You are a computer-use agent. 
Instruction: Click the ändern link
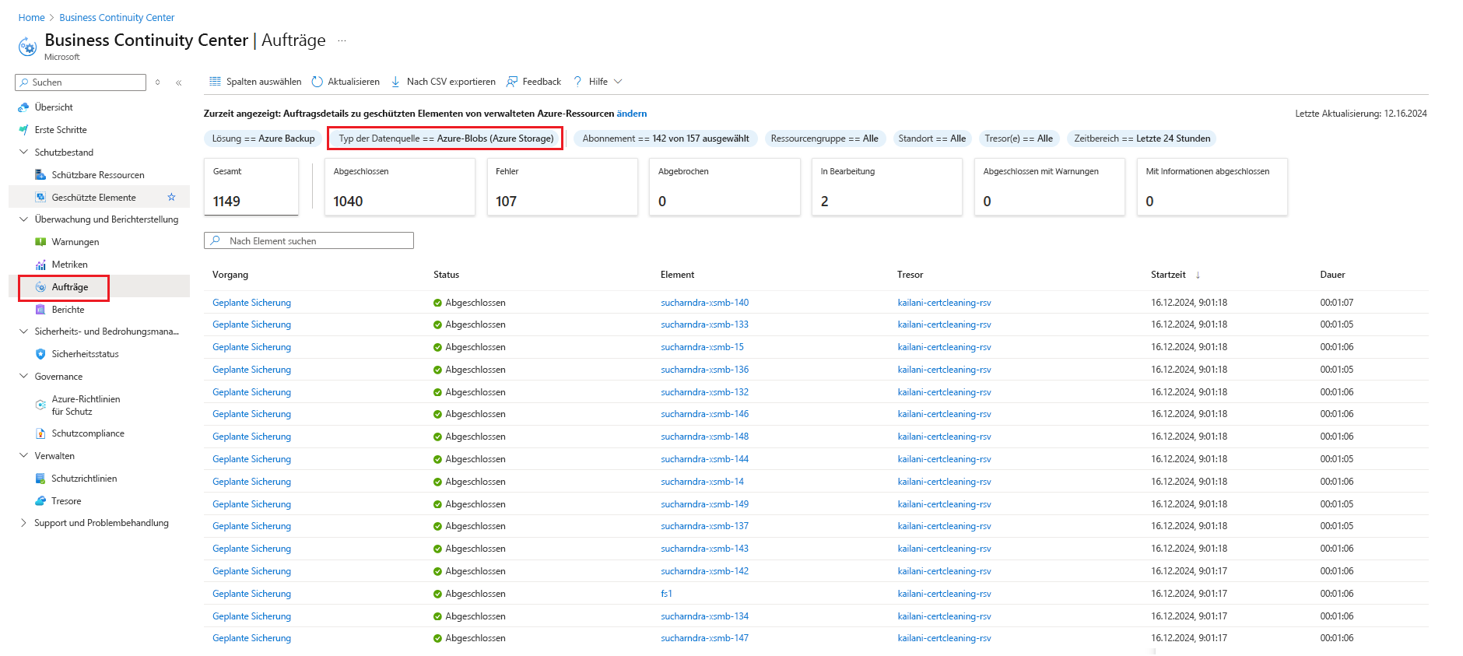(x=632, y=114)
